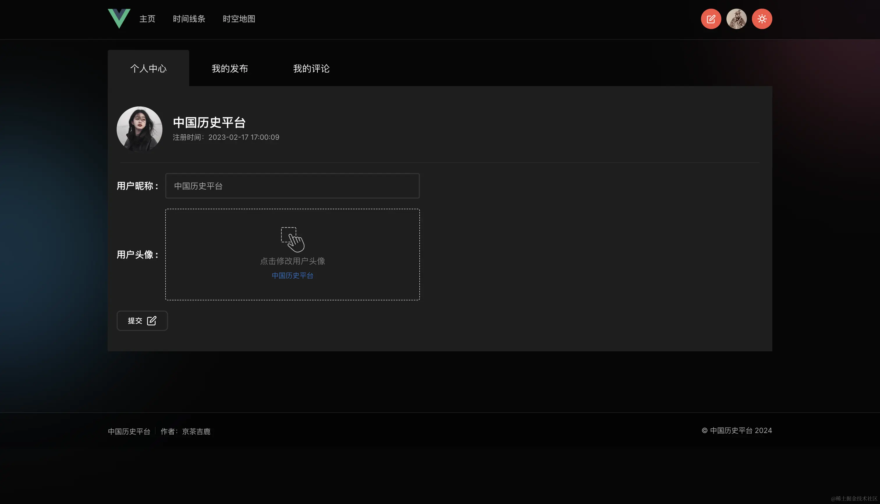
Task: Switch to 我的发布 tab
Action: pos(230,69)
